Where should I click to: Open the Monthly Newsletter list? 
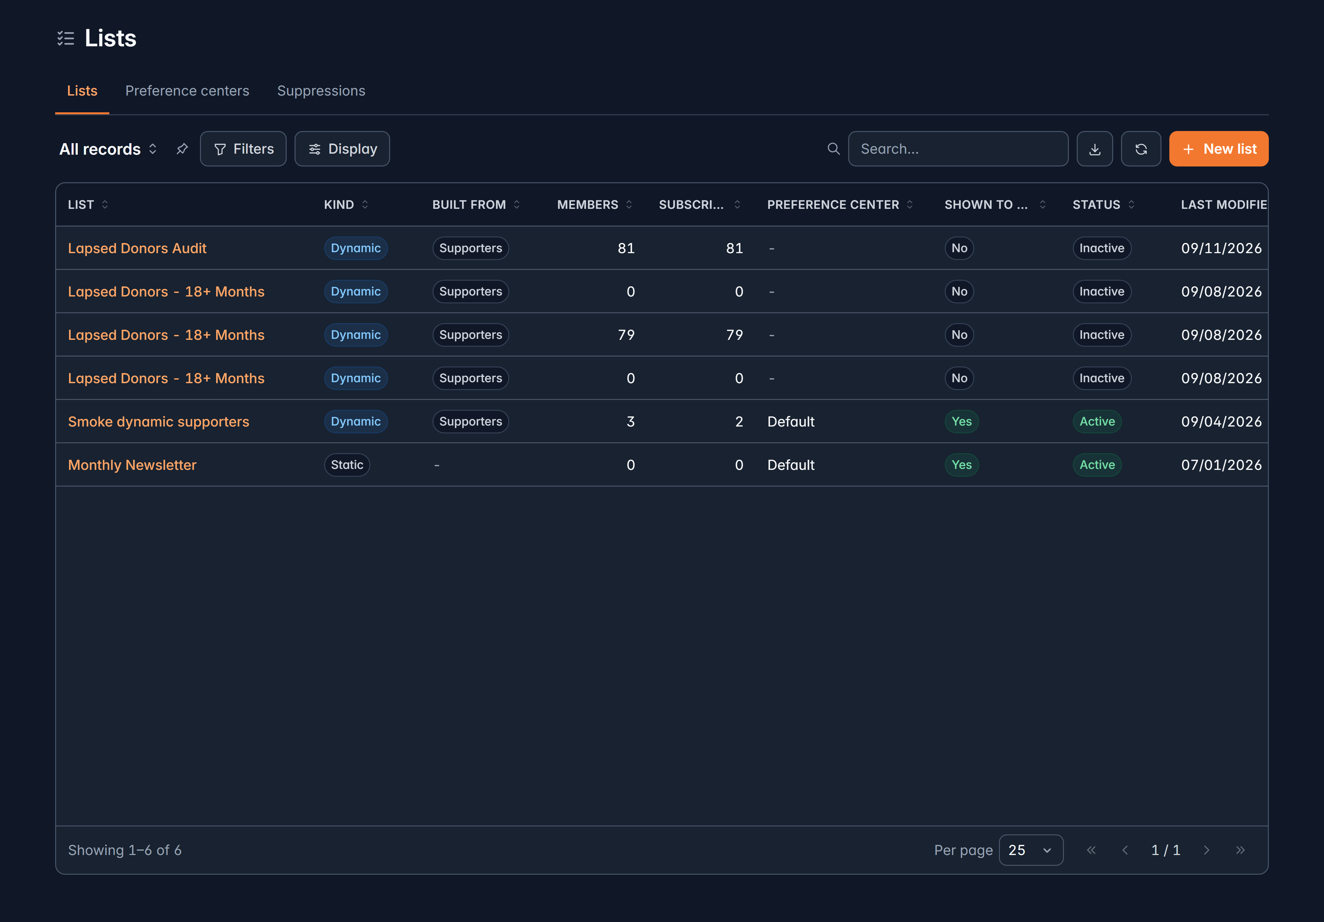[x=132, y=465]
